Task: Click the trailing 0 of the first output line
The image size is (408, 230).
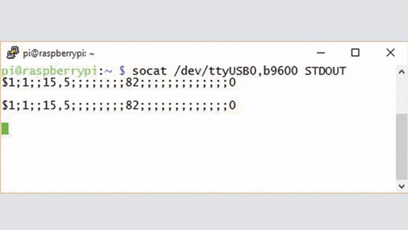Action: click(232, 83)
